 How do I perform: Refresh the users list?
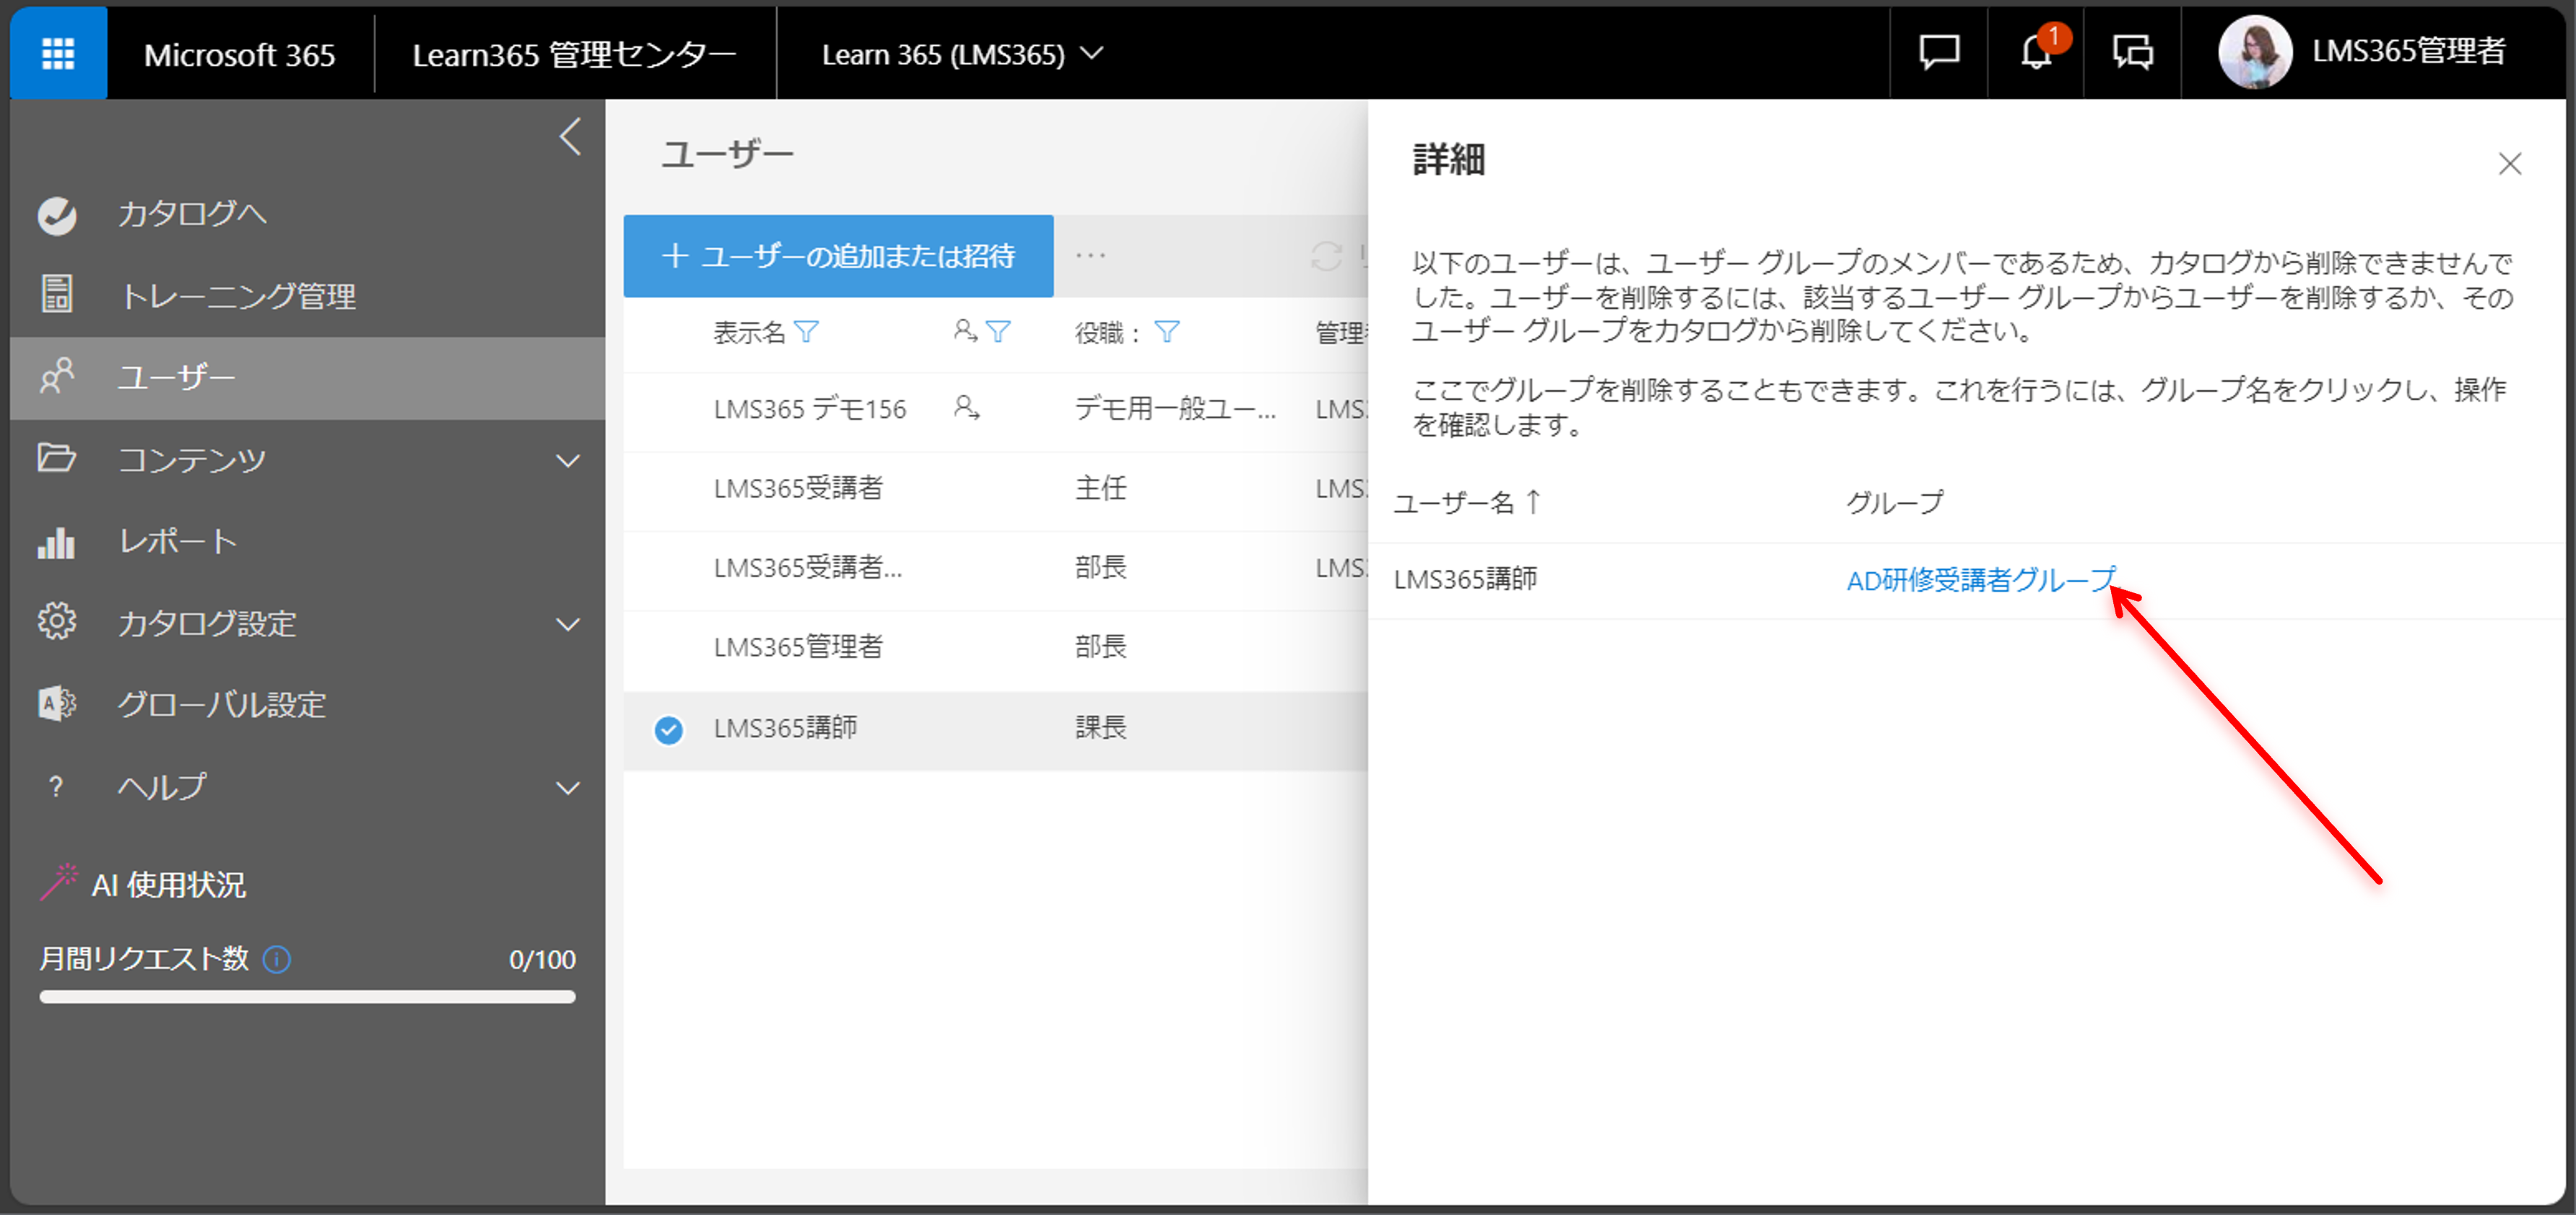click(1326, 256)
